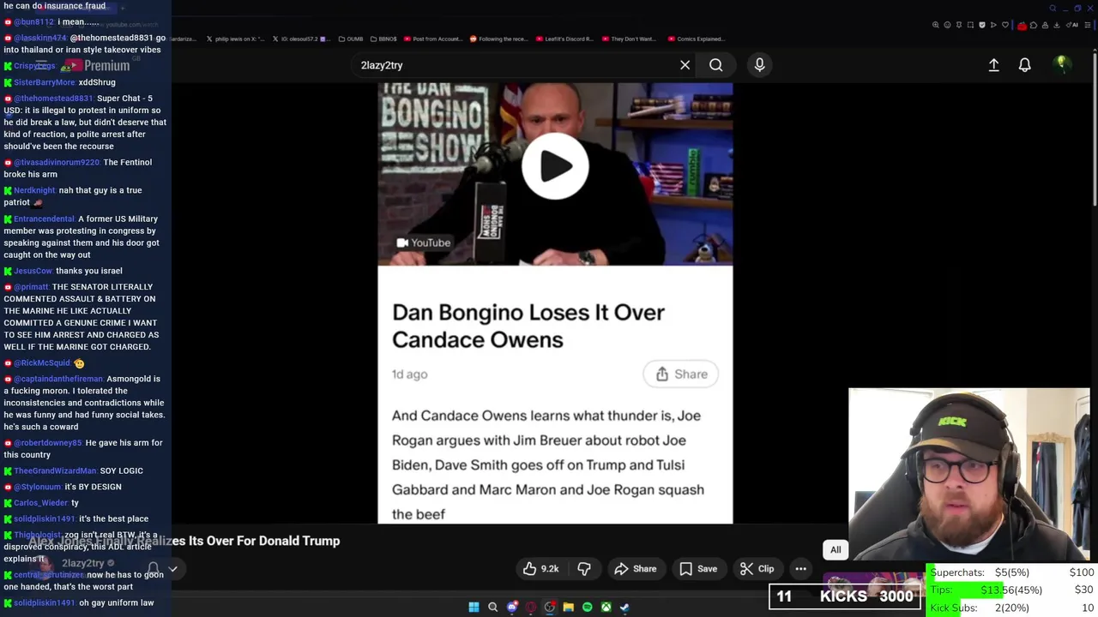Image resolution: width=1098 pixels, height=617 pixels.
Task: Click the snapshot selection browser icon
Action: click(x=970, y=25)
